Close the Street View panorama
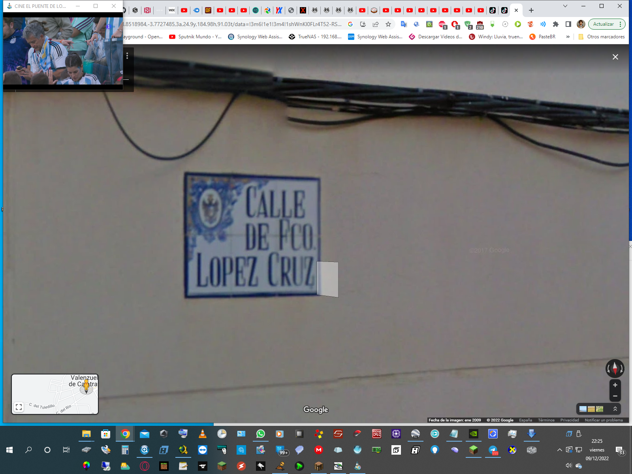Viewport: 632px width, 474px height. (615, 57)
